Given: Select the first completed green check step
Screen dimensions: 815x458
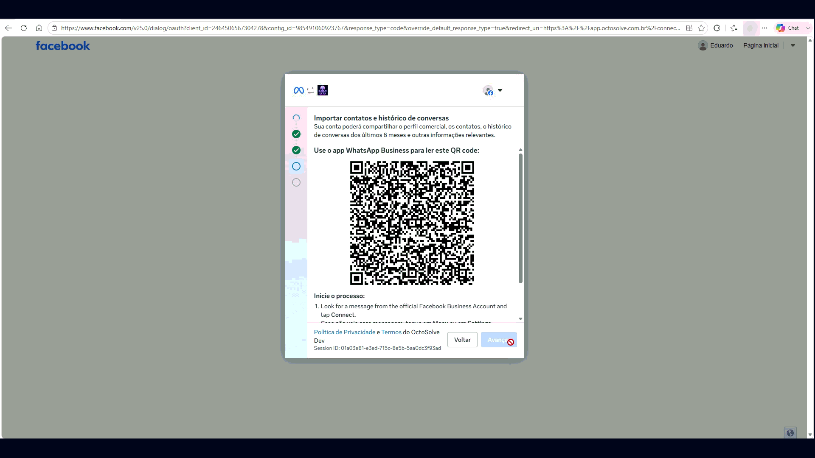Looking at the screenshot, I should [296, 134].
